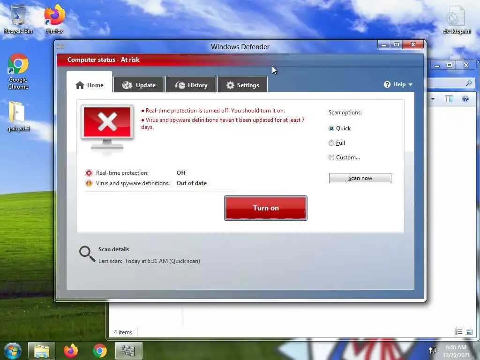Switch Explorer to details view icon
The width and height of the screenshot is (480, 360).
pyautogui.click(x=458, y=332)
